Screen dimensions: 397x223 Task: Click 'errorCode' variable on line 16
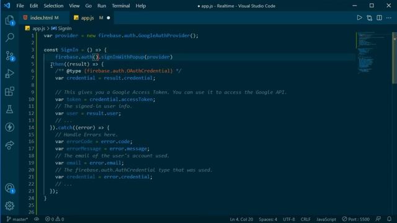click(79, 142)
